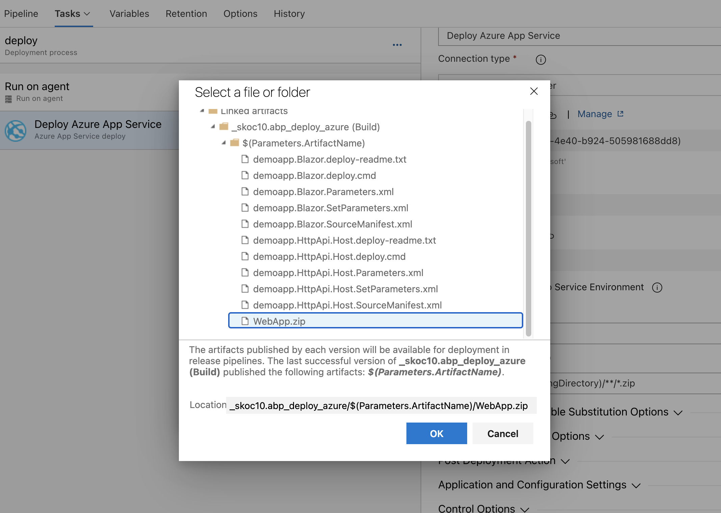
Task: Open the Tasks tab dropdown
Action: (87, 14)
